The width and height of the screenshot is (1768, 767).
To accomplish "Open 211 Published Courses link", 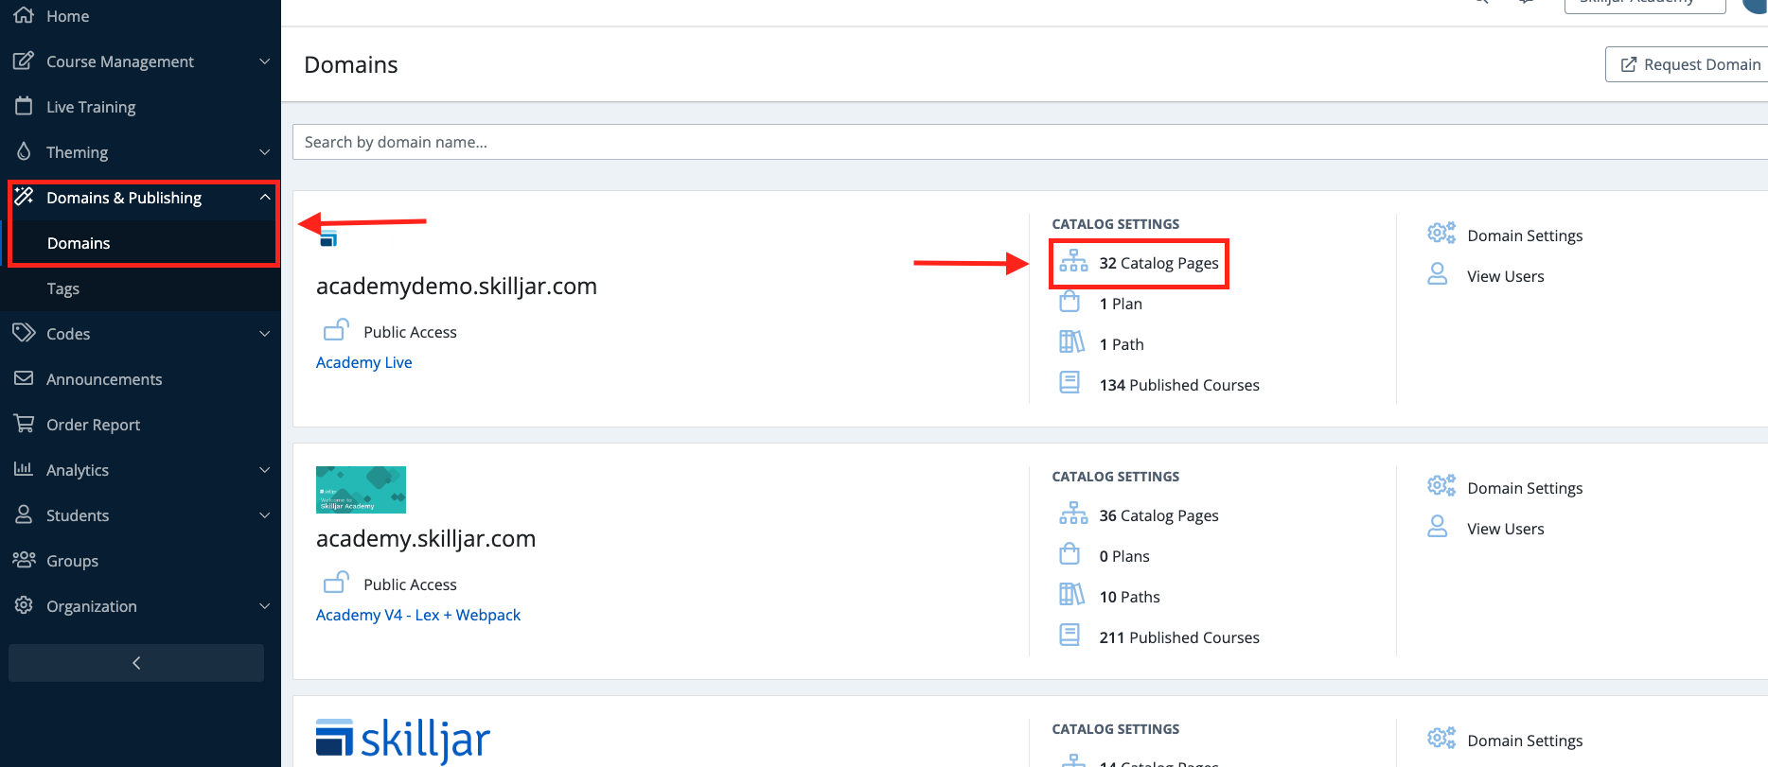I will tap(1179, 637).
